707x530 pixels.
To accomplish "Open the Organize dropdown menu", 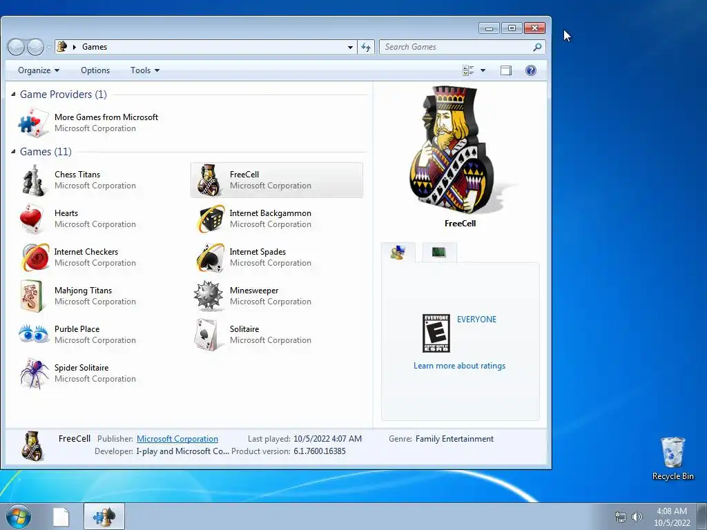I will tap(39, 70).
